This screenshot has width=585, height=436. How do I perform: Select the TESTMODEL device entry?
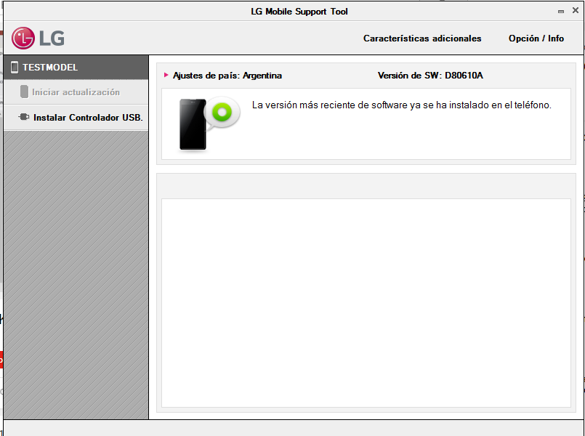(76, 67)
